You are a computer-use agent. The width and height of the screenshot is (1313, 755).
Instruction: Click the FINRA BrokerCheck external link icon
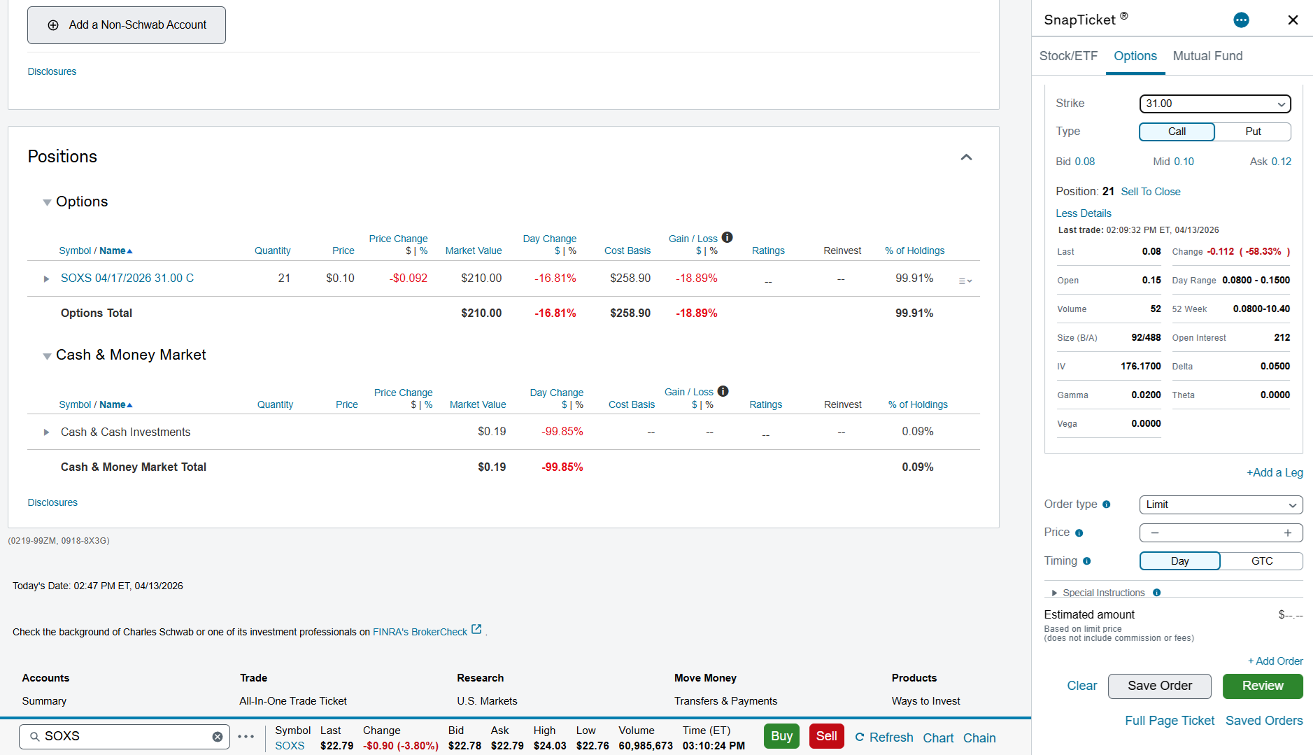tap(476, 629)
